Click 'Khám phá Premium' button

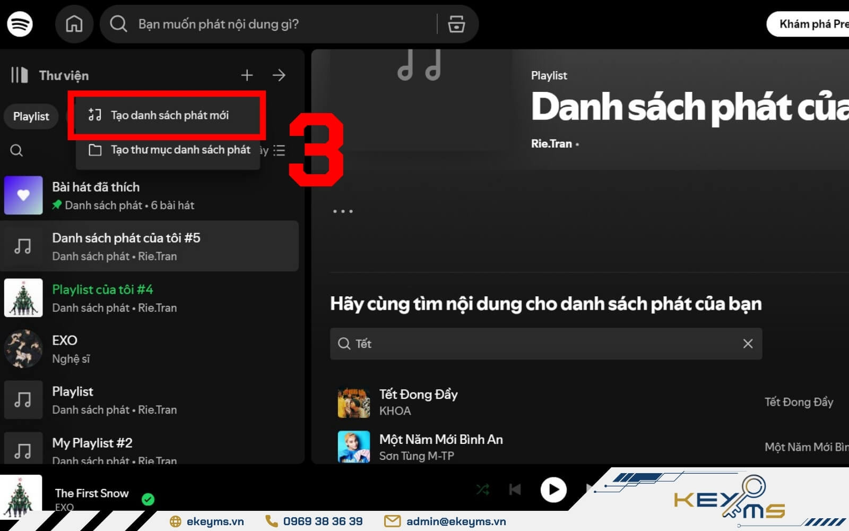coord(808,24)
